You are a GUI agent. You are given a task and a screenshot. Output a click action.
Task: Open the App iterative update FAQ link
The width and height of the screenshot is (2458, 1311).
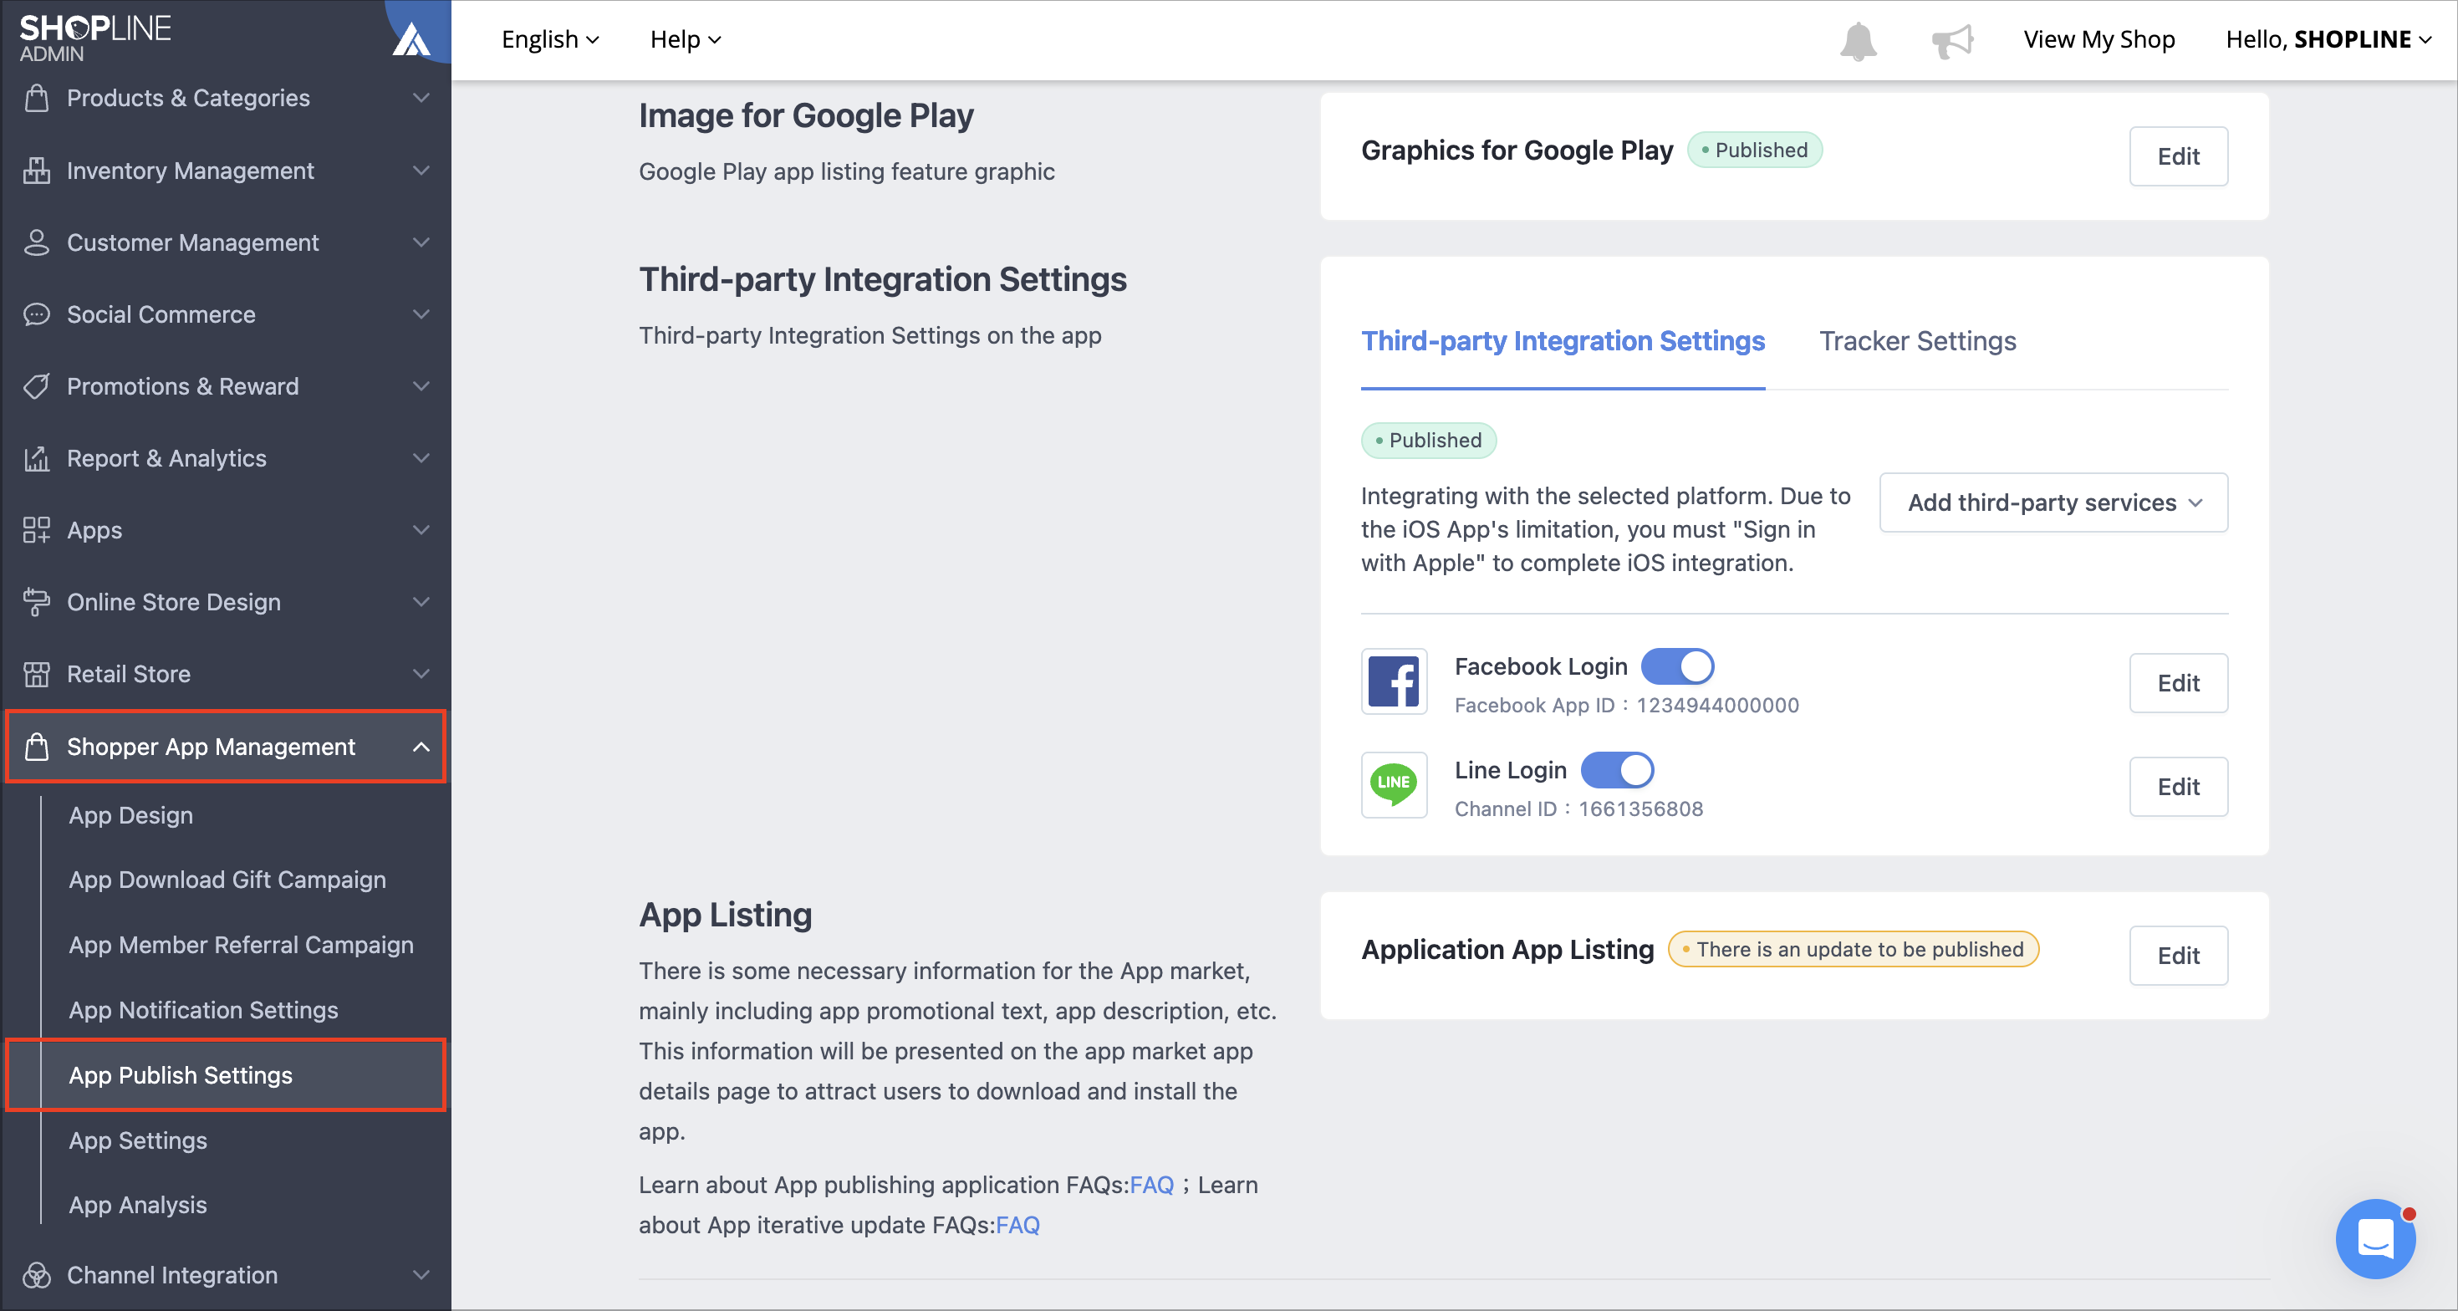click(x=1017, y=1225)
